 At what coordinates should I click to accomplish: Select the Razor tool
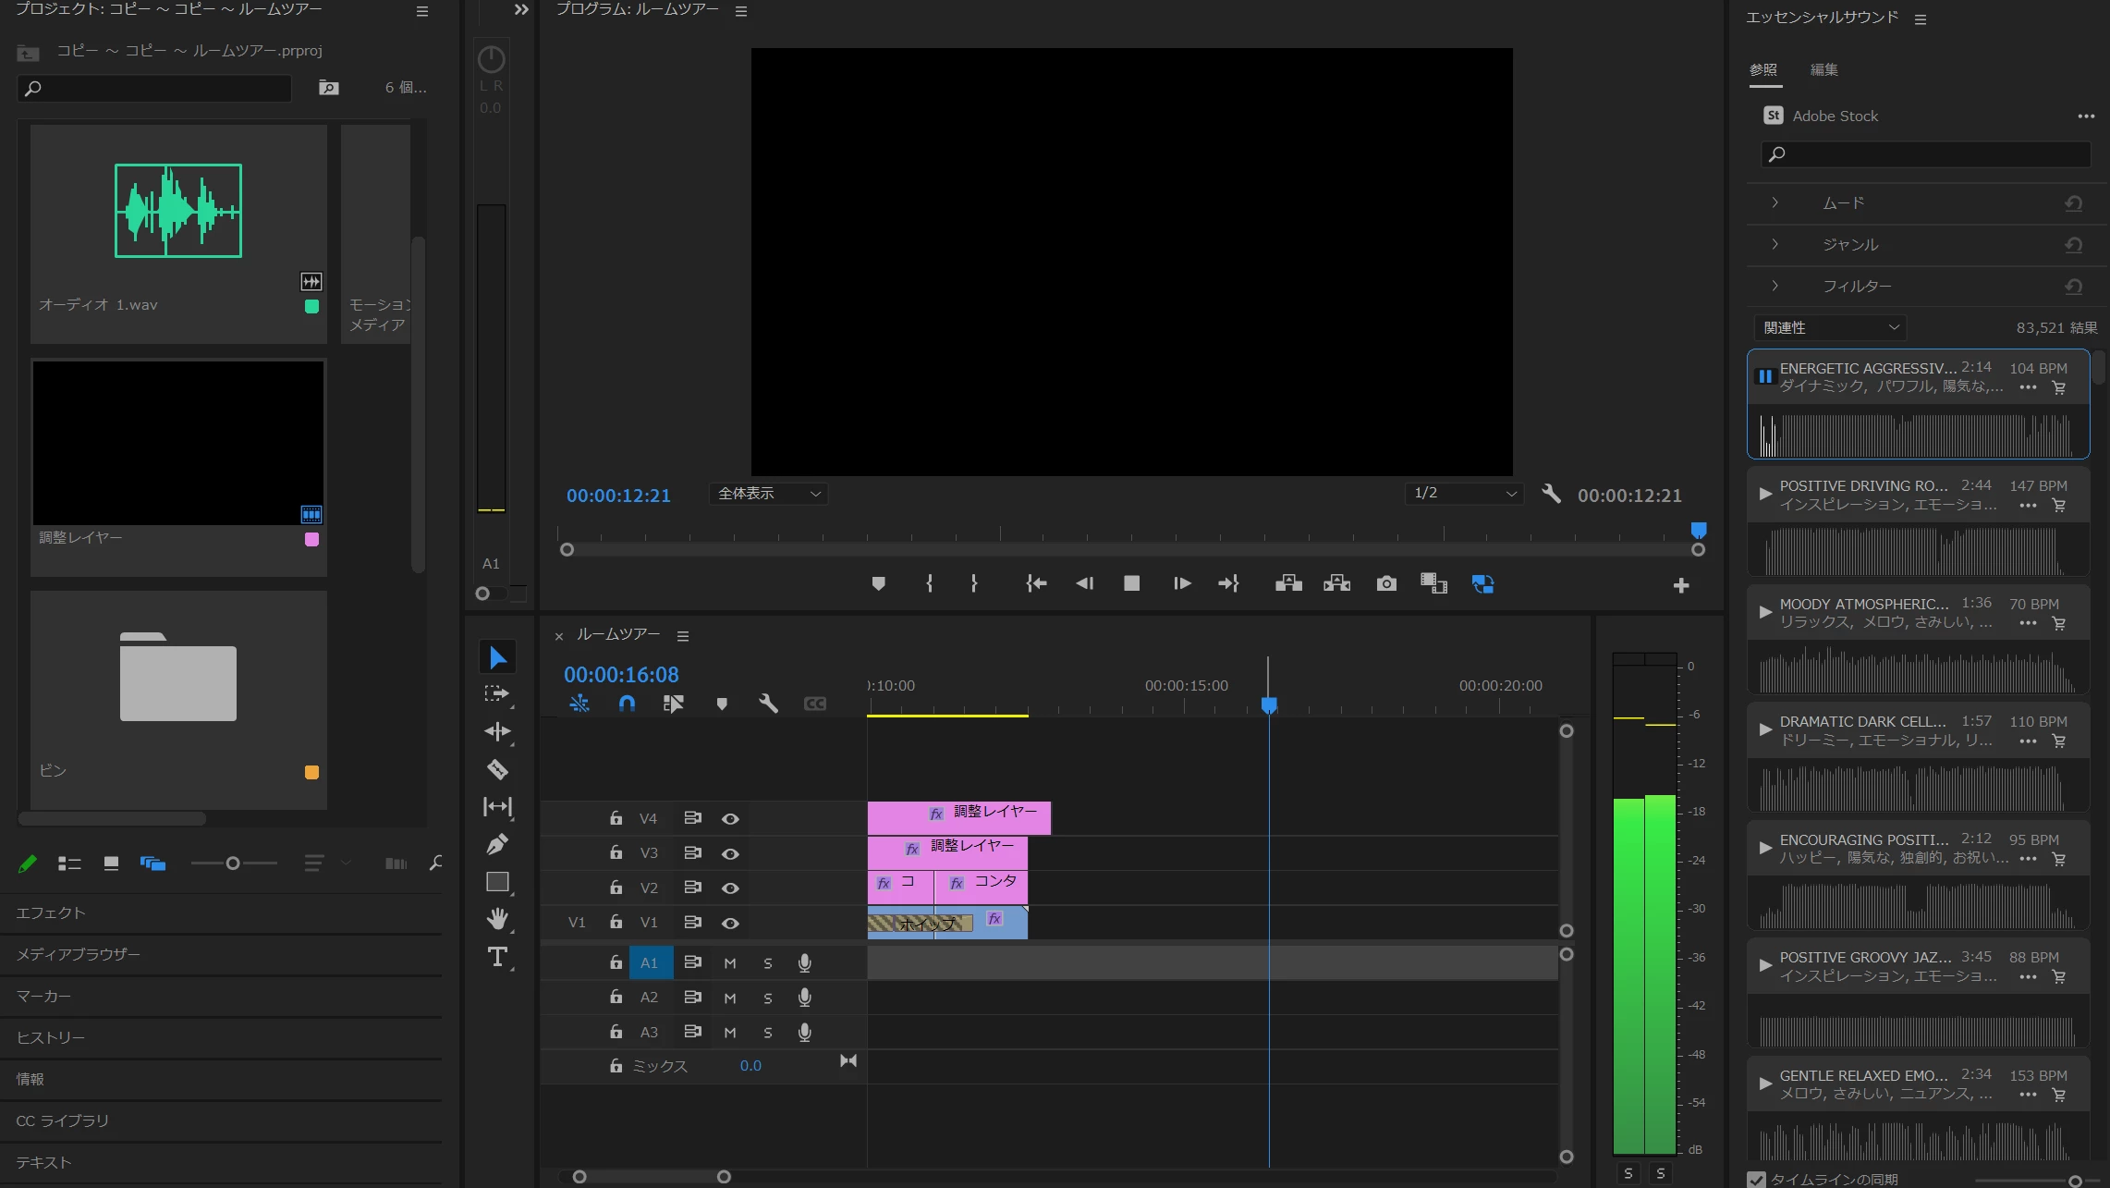[x=497, y=769]
